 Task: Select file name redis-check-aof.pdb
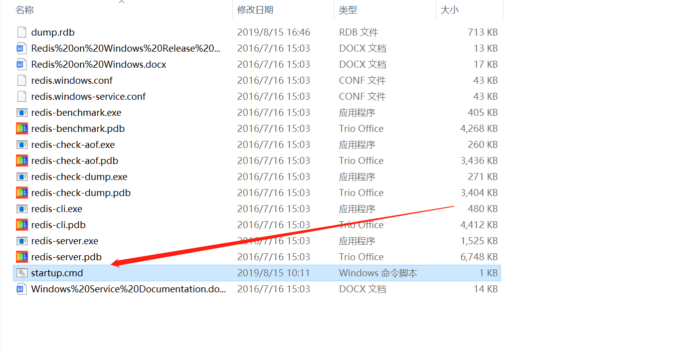[x=75, y=160]
